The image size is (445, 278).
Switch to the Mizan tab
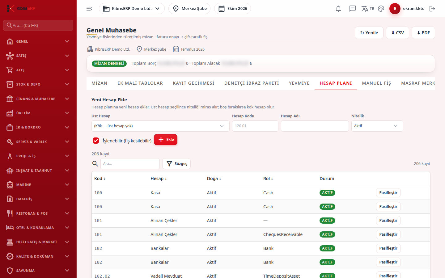100,83
